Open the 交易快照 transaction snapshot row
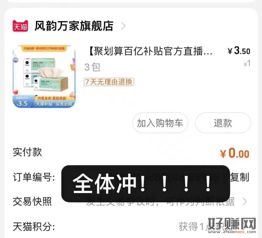262x238 pixels. (130, 202)
